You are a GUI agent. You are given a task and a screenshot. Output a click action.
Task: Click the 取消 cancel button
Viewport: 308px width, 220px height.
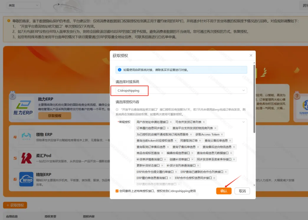pyautogui.click(x=242, y=191)
